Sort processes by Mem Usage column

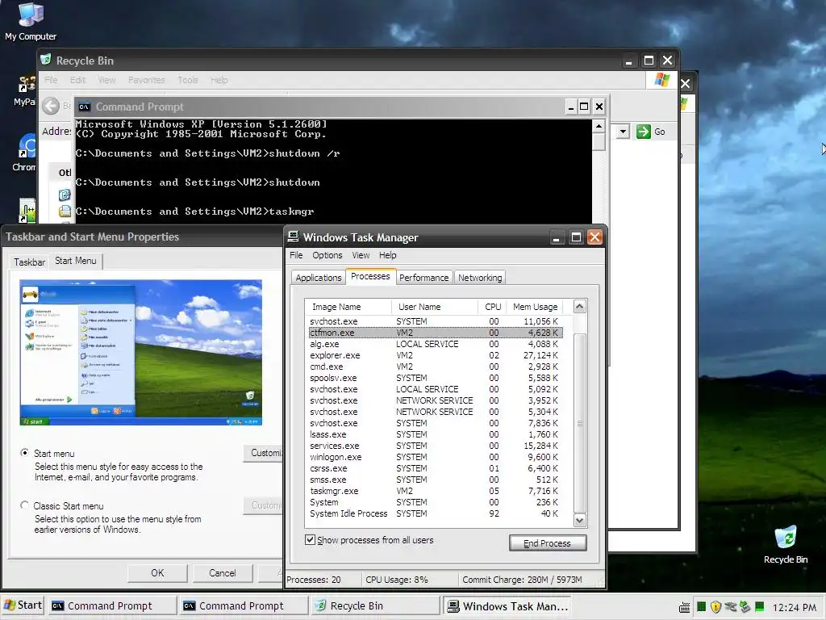(535, 307)
